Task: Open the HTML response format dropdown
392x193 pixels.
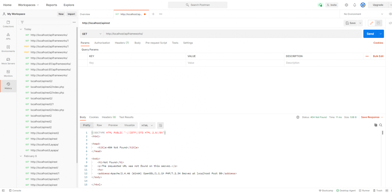Action: tap(147, 125)
